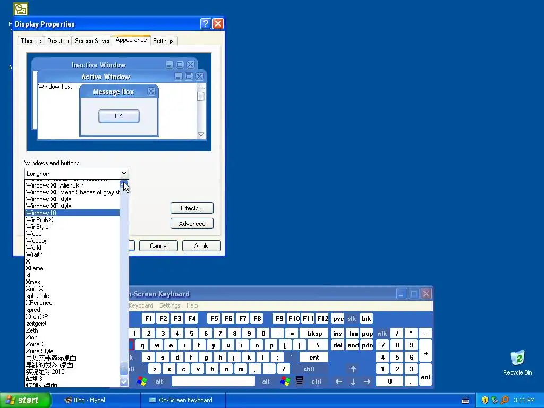Select Zune Style in list
This screenshot has height=408, width=544.
point(72,351)
